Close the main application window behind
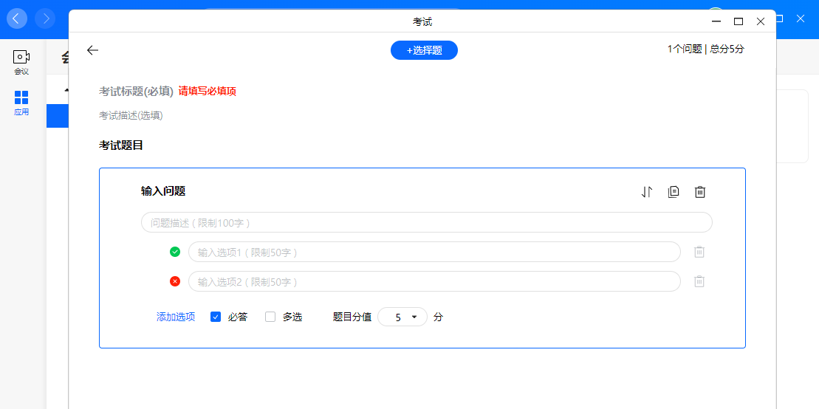This screenshot has width=819, height=409. coord(801,18)
